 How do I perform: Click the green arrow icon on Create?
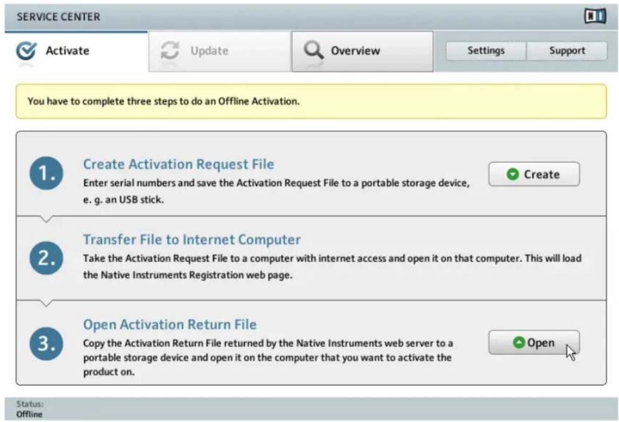[512, 174]
